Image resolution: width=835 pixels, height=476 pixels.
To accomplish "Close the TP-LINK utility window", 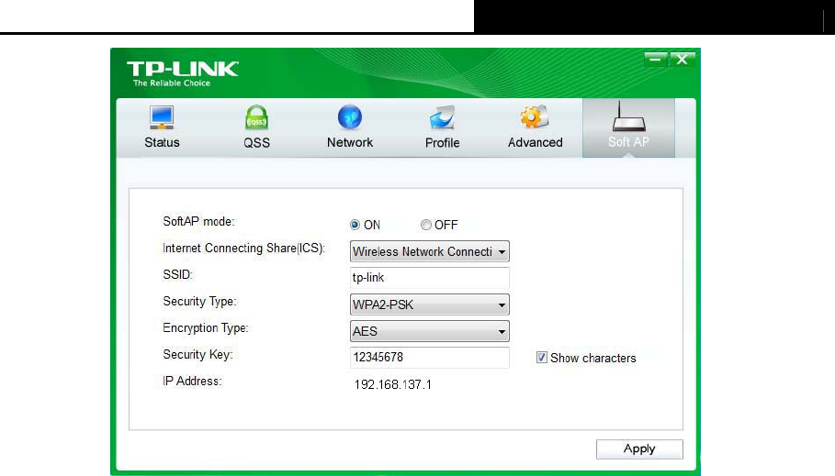I will pyautogui.click(x=683, y=60).
